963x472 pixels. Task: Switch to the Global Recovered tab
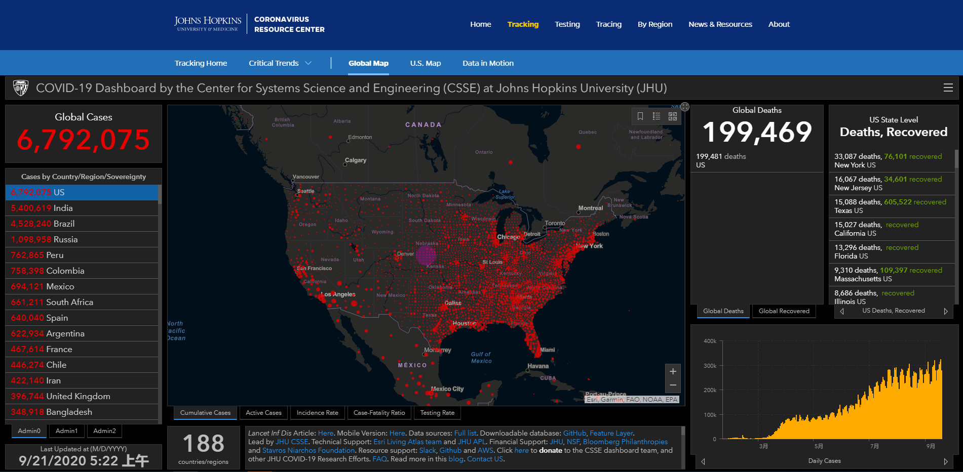(784, 311)
